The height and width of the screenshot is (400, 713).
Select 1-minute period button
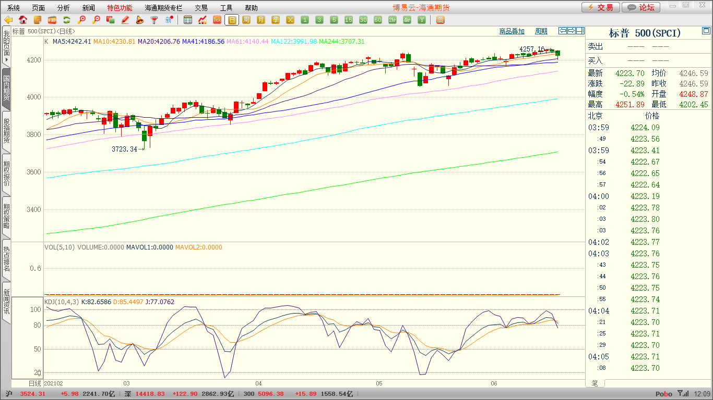click(x=305, y=20)
